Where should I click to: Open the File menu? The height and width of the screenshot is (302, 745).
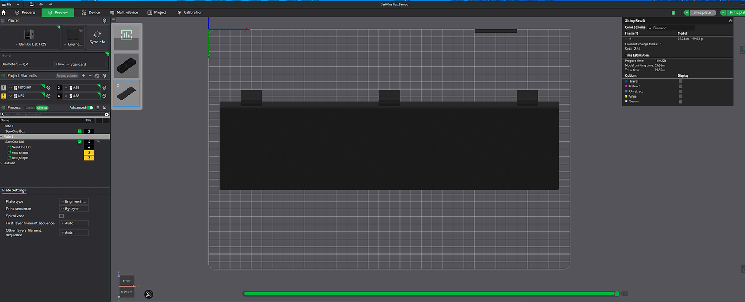(8, 4)
